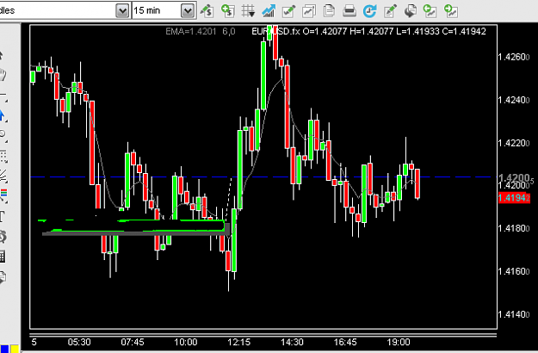This screenshot has height=353, width=538.
Task: Click the 10:00 time axis label
Action: click(186, 342)
